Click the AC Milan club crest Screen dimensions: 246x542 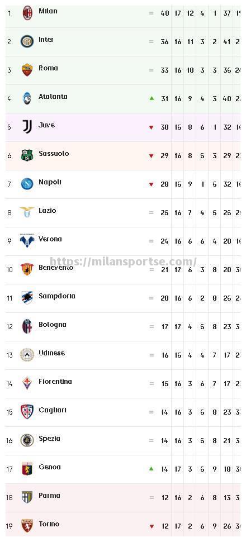(x=27, y=13)
